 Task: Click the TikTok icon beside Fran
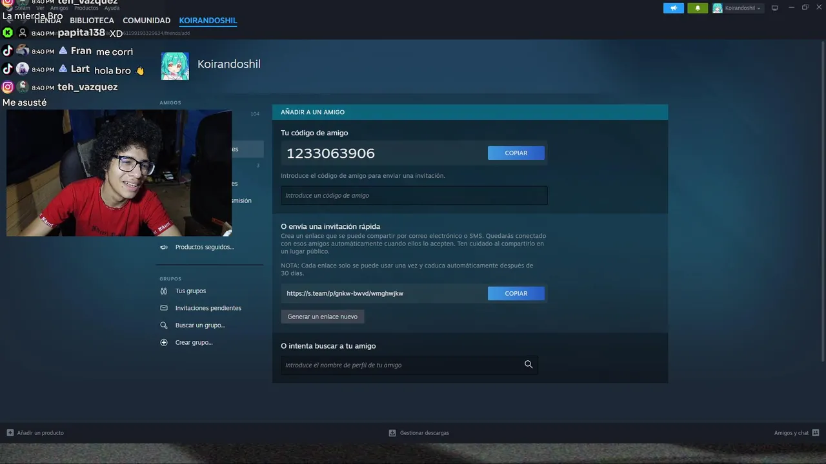click(x=8, y=51)
